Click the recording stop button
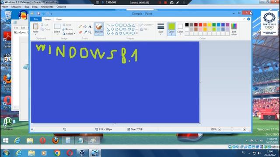Viewport: 280px width, 157px height. [x=165, y=3]
